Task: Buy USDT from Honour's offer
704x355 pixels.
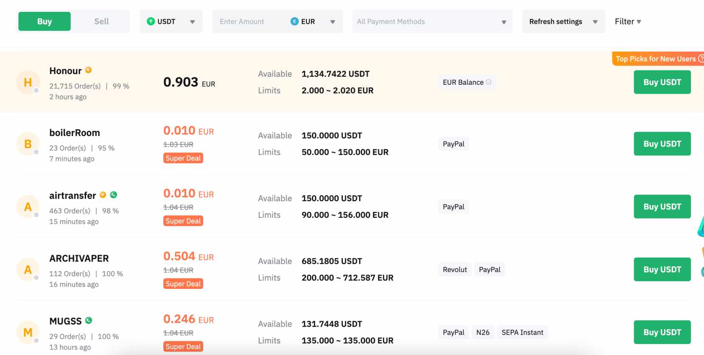Action: [662, 82]
